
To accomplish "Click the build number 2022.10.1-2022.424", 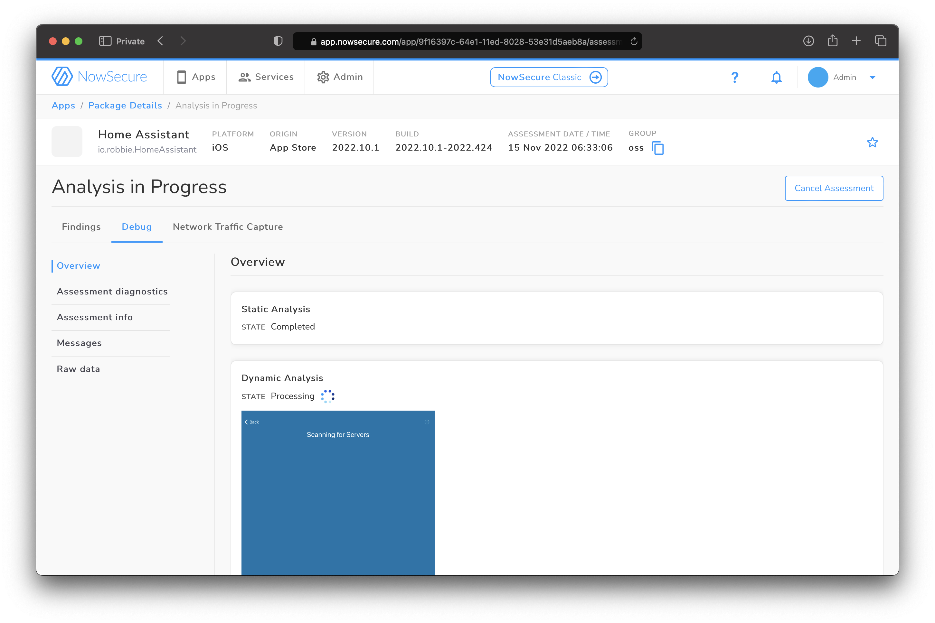I will pyautogui.click(x=444, y=148).
